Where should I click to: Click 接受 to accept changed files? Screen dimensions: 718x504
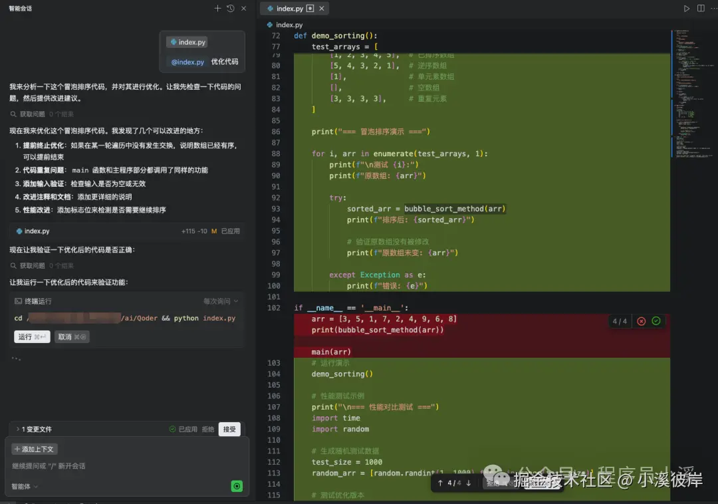tap(229, 430)
